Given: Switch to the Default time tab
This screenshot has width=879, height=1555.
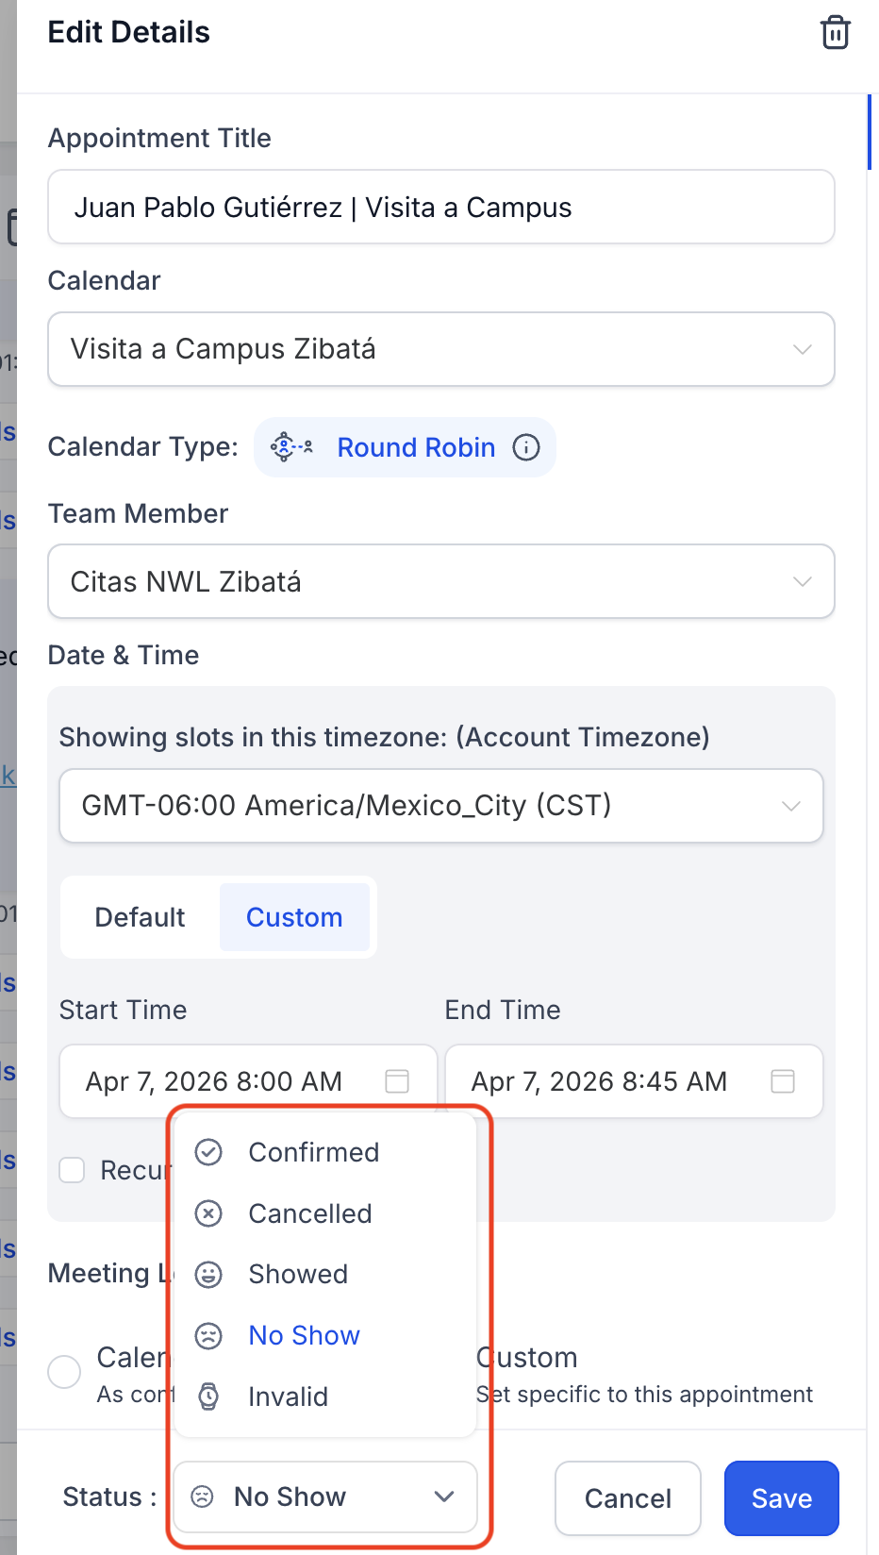Looking at the screenshot, I should pyautogui.click(x=141, y=917).
